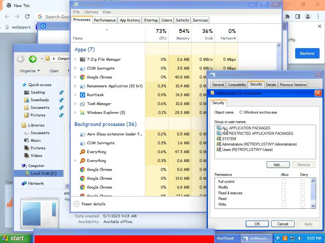
Task: Expand 7-Zip File Manager process group
Action: pos(75,59)
